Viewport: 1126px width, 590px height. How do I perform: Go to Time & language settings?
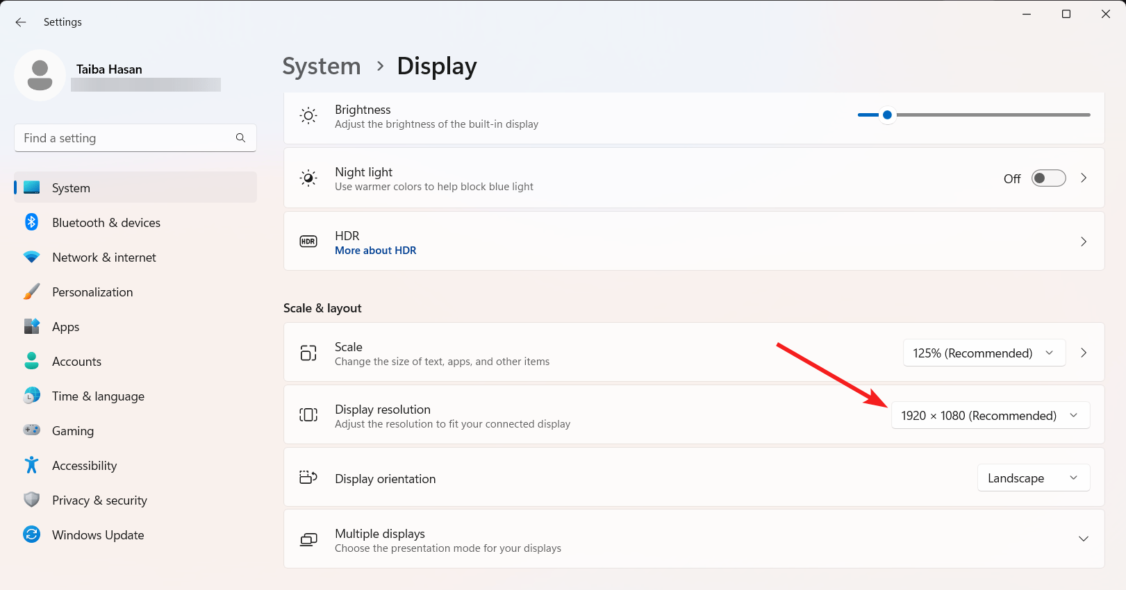coord(98,396)
